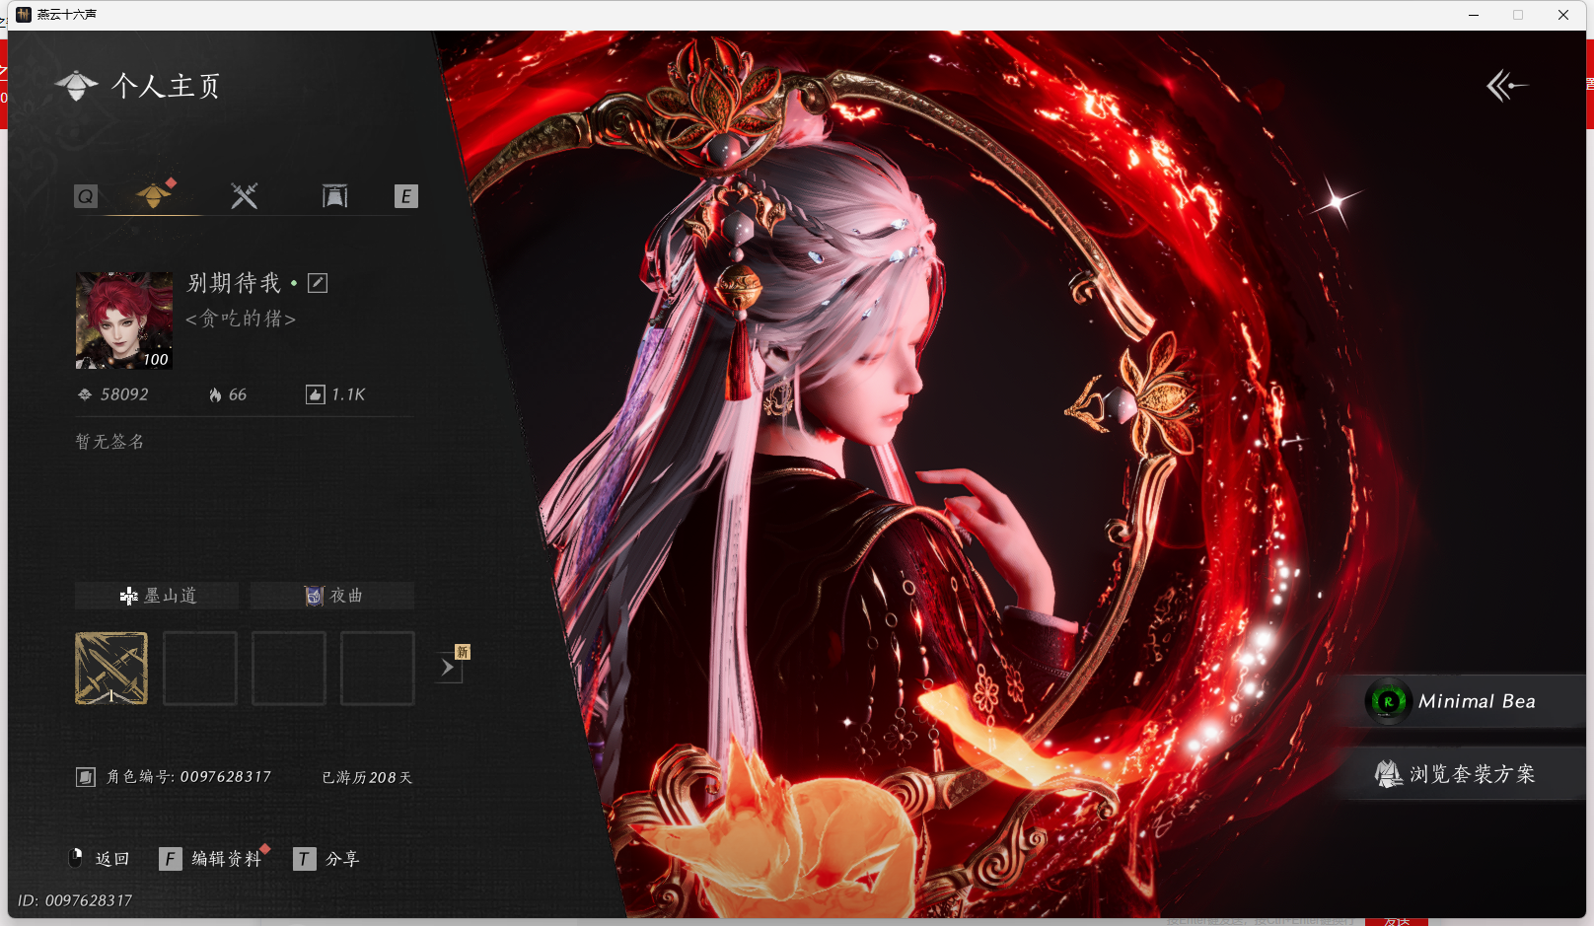Open the crossed swords combat tab
The image size is (1594, 926).
tap(244, 195)
